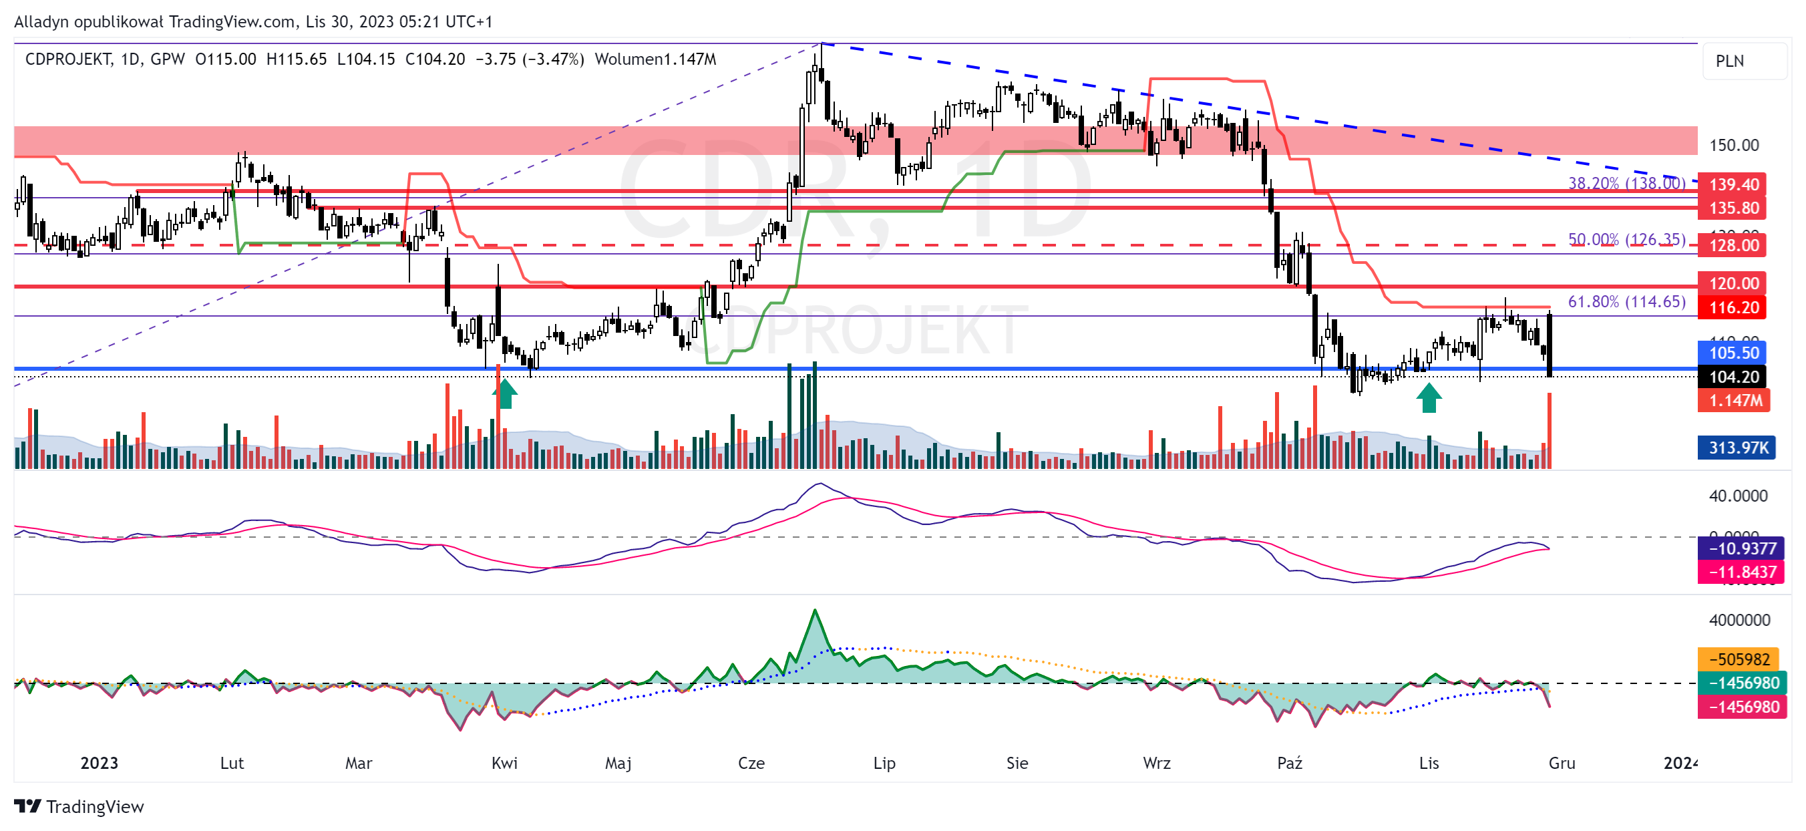Click the Gru month axis label

point(1562,764)
